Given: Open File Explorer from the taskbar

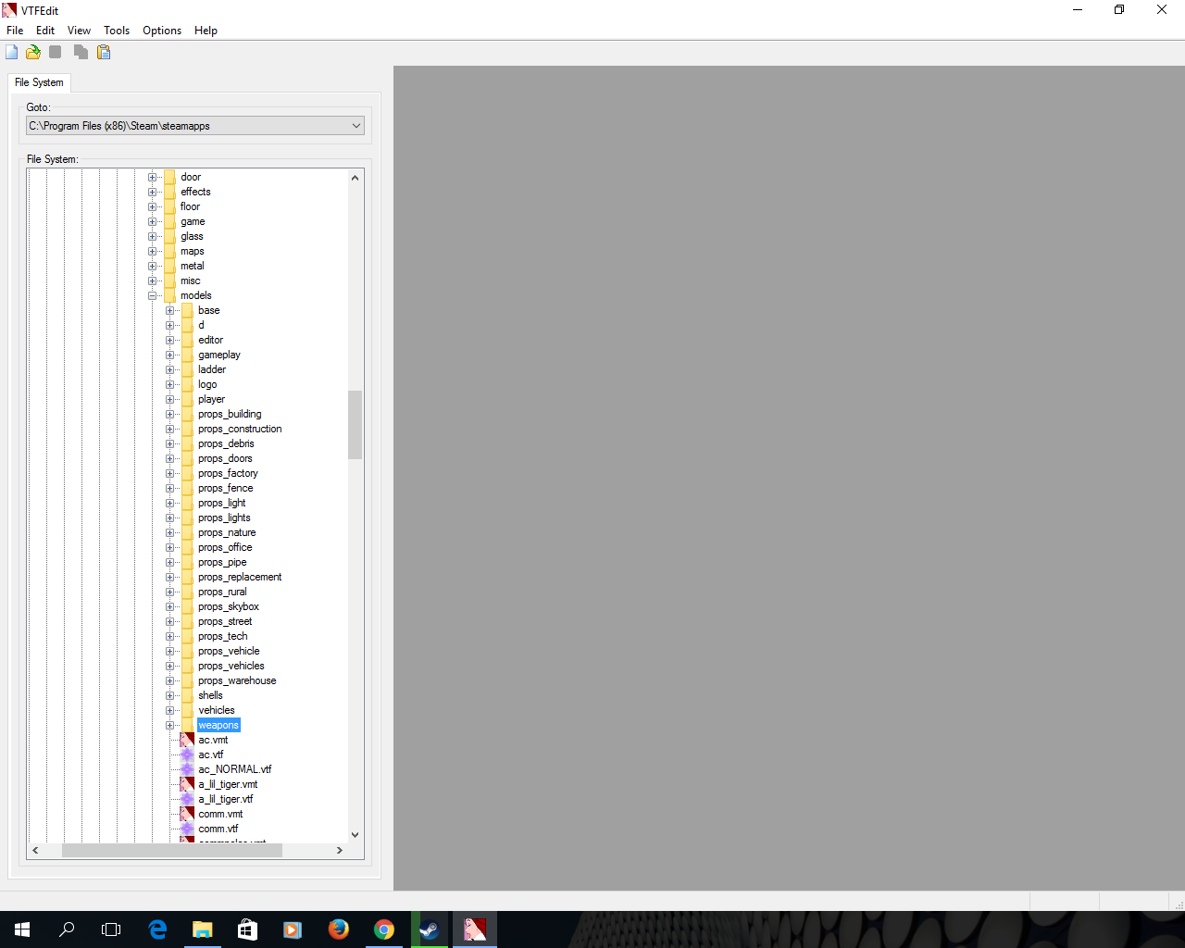Looking at the screenshot, I should [202, 929].
